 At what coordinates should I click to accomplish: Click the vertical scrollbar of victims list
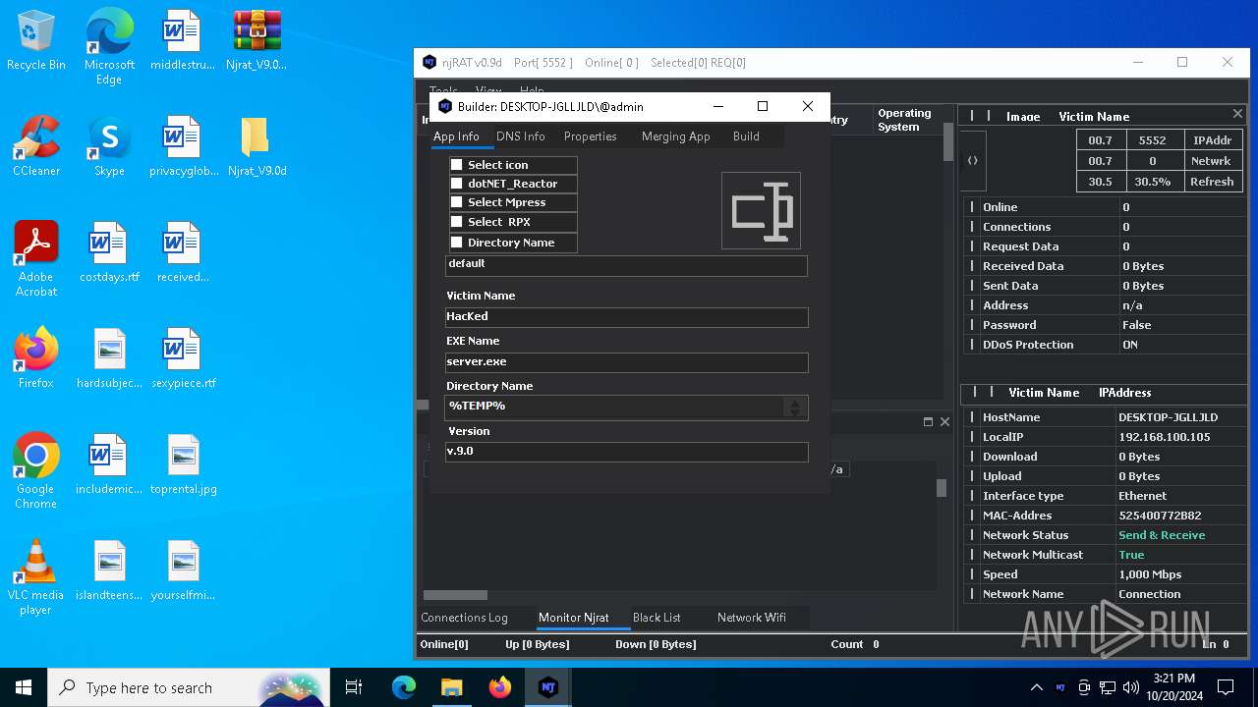948,141
